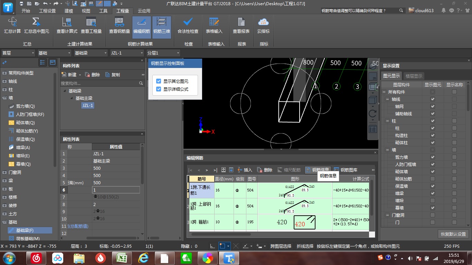
Task: Click the open folder icon in quick access bar
Action: (37, 3)
